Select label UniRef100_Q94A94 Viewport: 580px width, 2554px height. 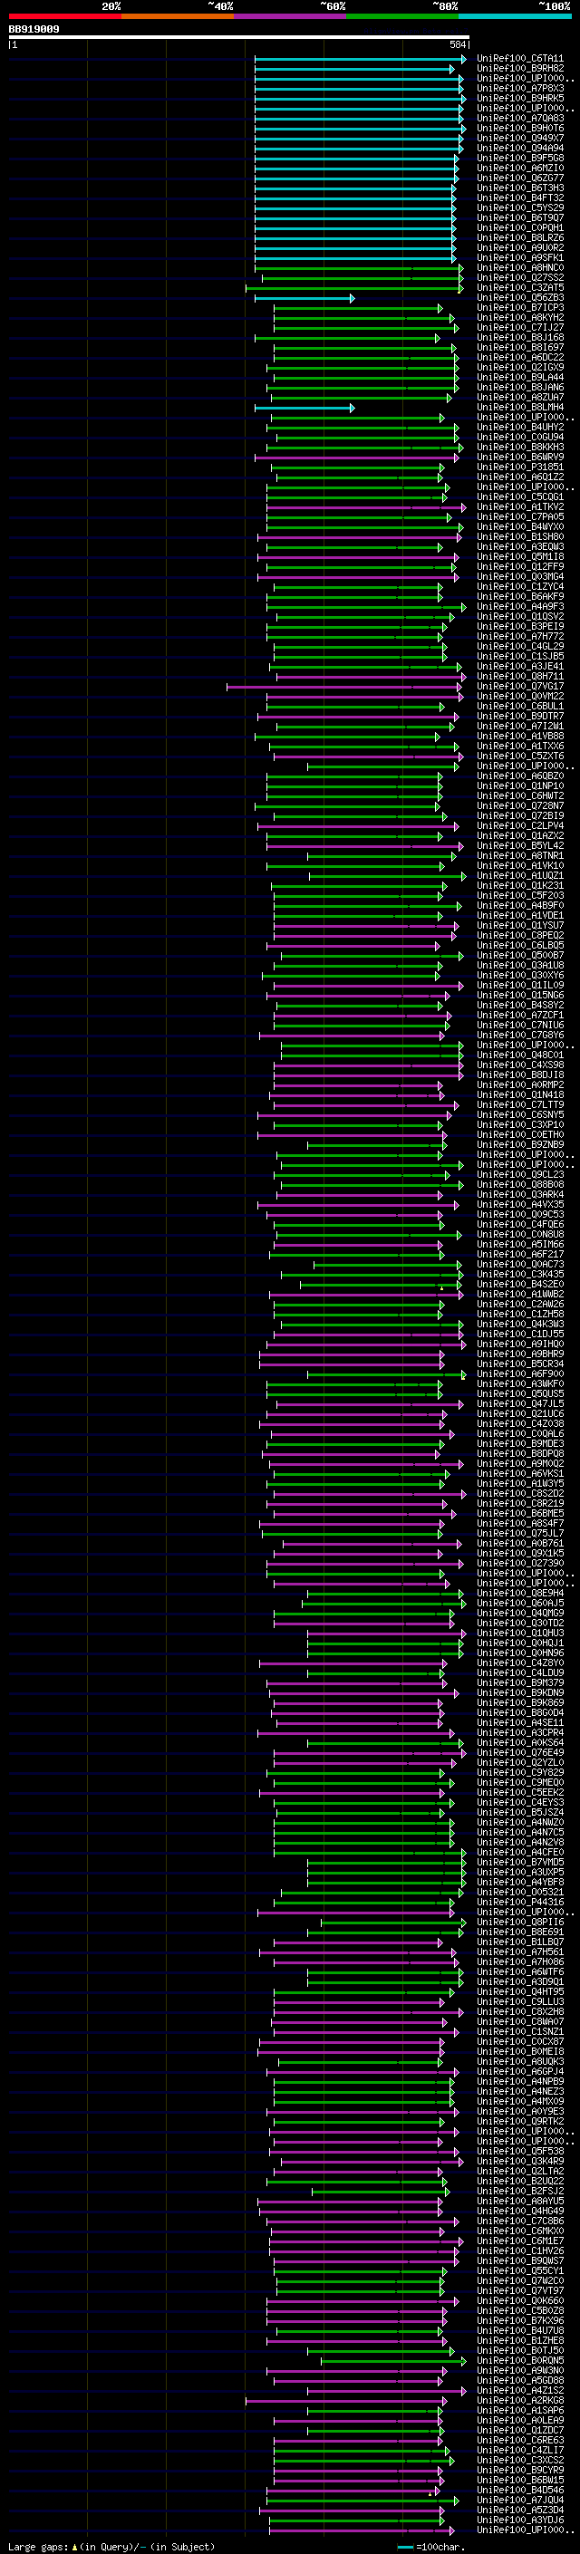click(519, 148)
